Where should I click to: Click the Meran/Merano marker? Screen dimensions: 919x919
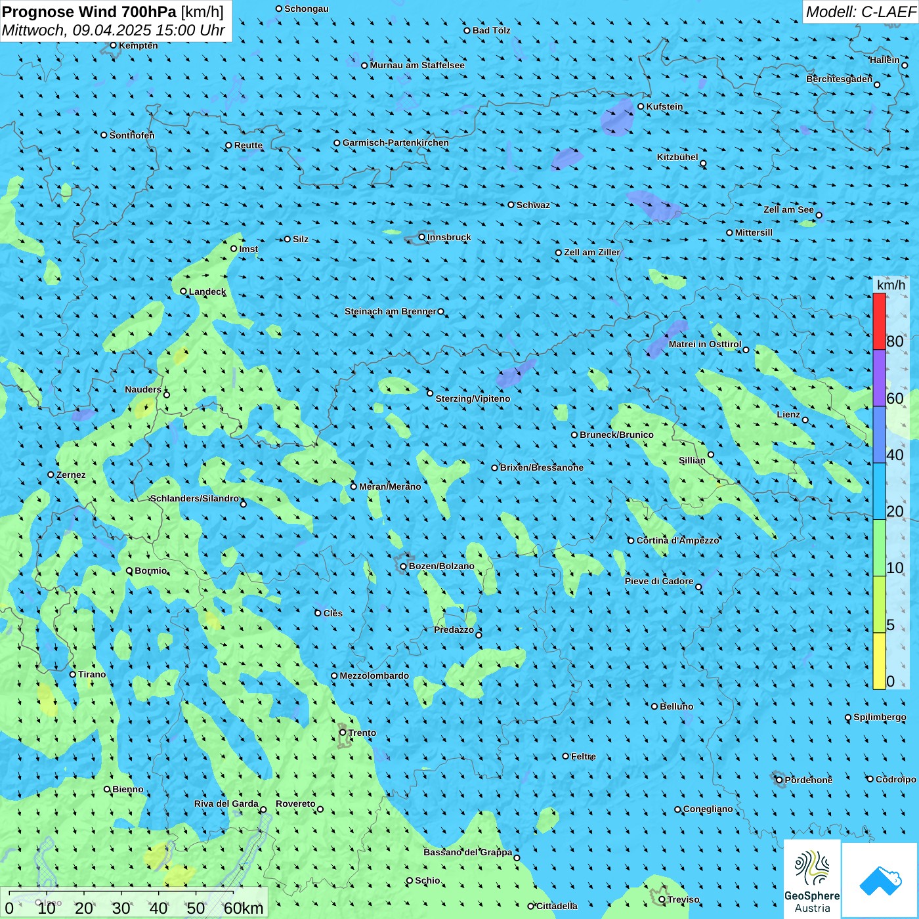tap(354, 486)
